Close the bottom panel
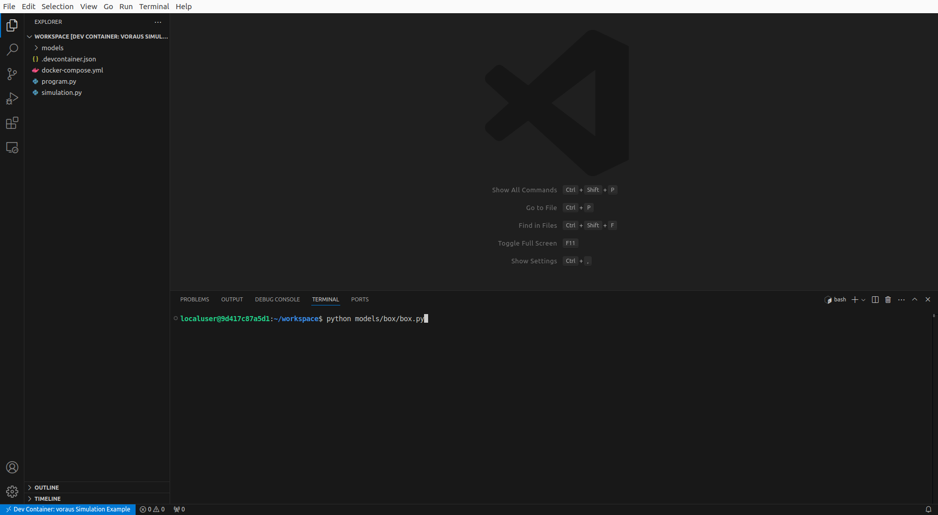This screenshot has width=938, height=515. [928, 300]
